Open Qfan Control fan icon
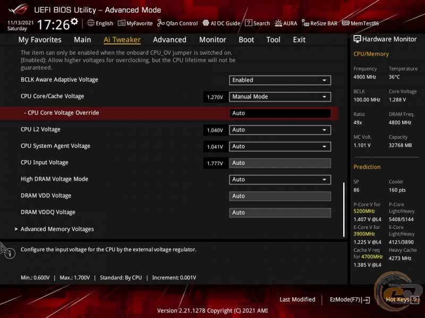Screen dimensions: 425x318 (x=161, y=23)
